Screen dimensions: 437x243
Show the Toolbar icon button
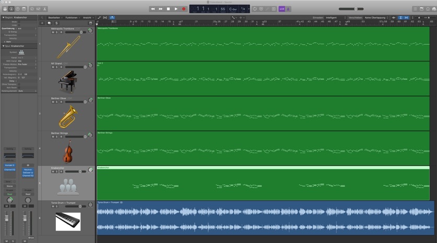(24, 9)
